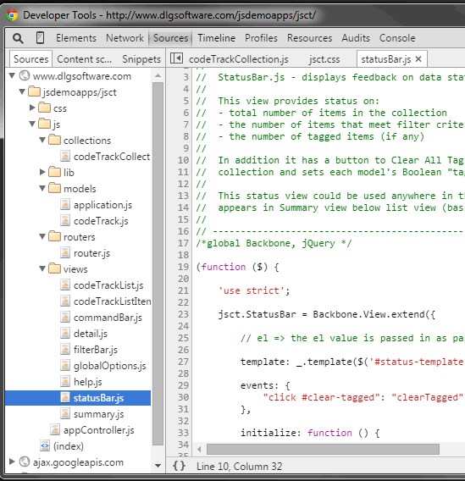Click line number 23 in gutter
Viewport: 465px width, 481px height.
tap(183, 314)
